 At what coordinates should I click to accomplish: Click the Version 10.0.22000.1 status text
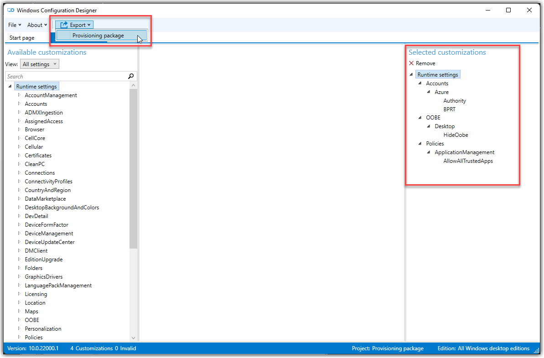pyautogui.click(x=33, y=348)
